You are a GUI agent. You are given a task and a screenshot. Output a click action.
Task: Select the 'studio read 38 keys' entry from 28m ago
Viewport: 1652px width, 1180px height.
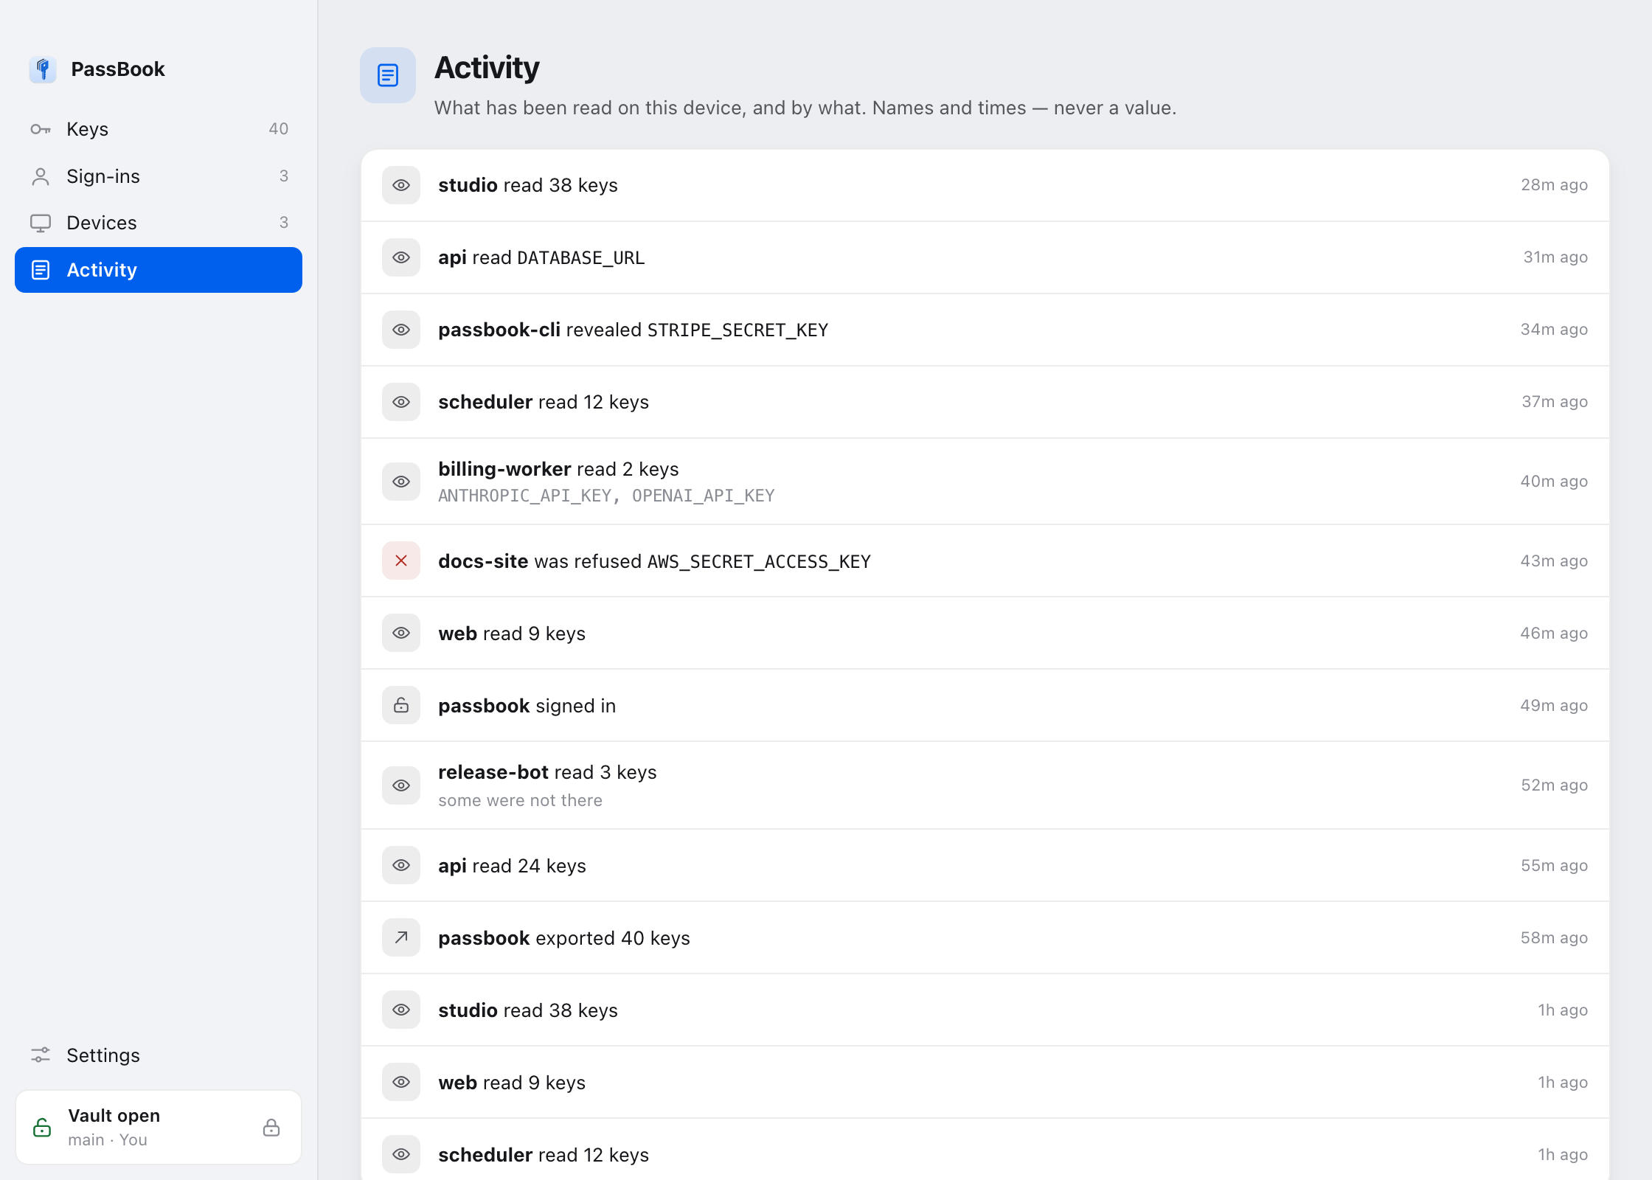coord(985,185)
